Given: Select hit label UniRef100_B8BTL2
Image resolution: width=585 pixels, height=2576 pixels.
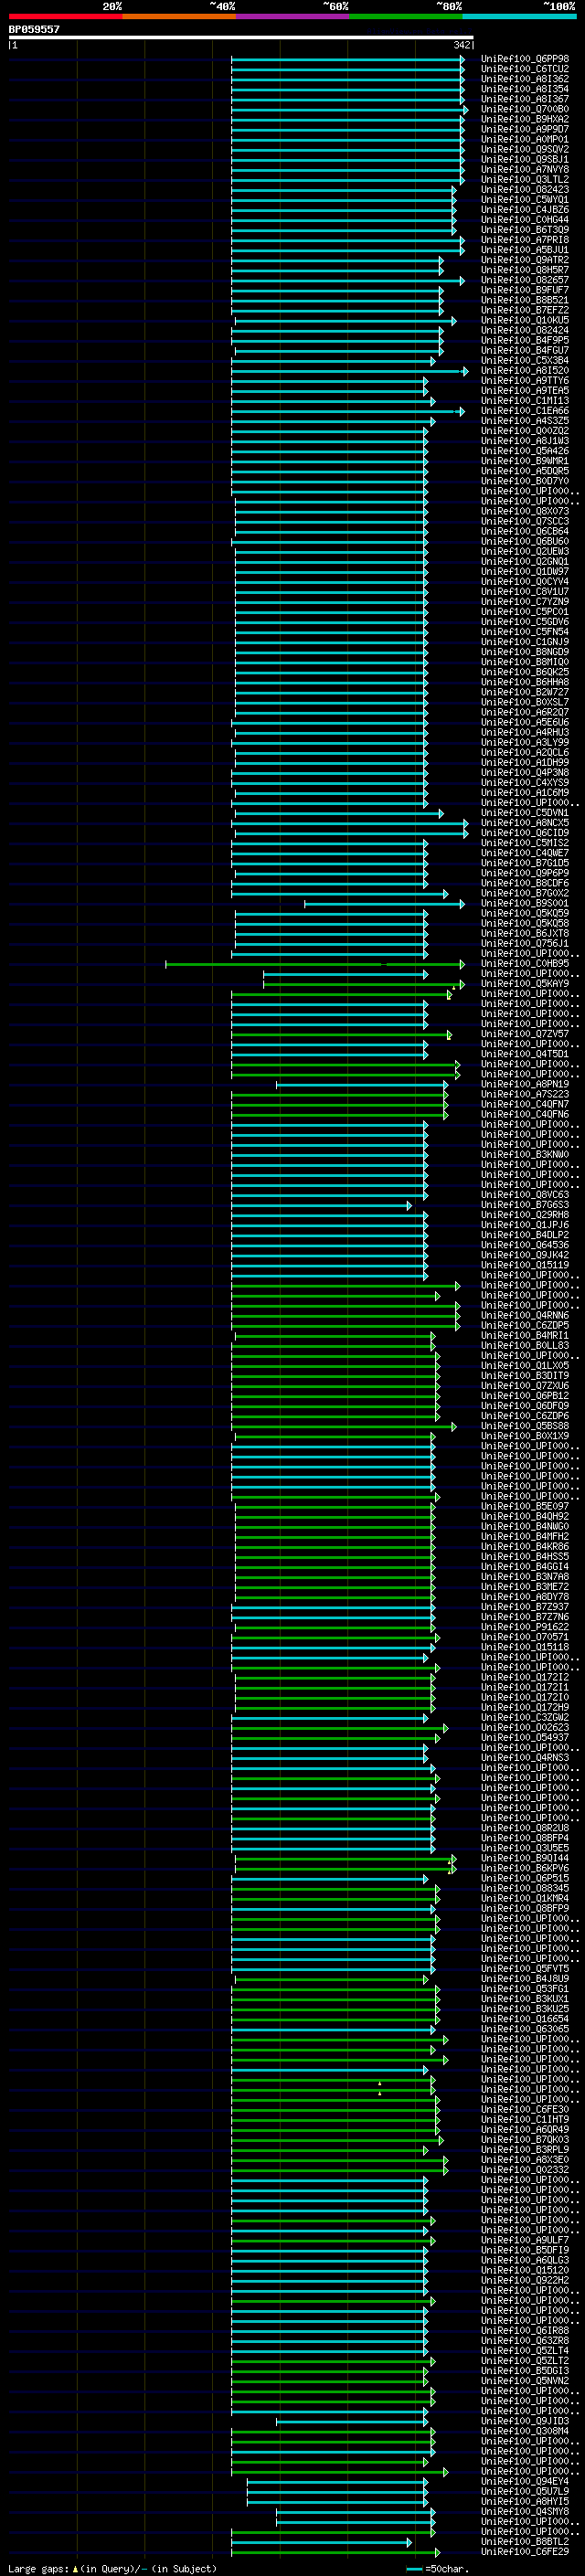Looking at the screenshot, I should (x=524, y=2541).
